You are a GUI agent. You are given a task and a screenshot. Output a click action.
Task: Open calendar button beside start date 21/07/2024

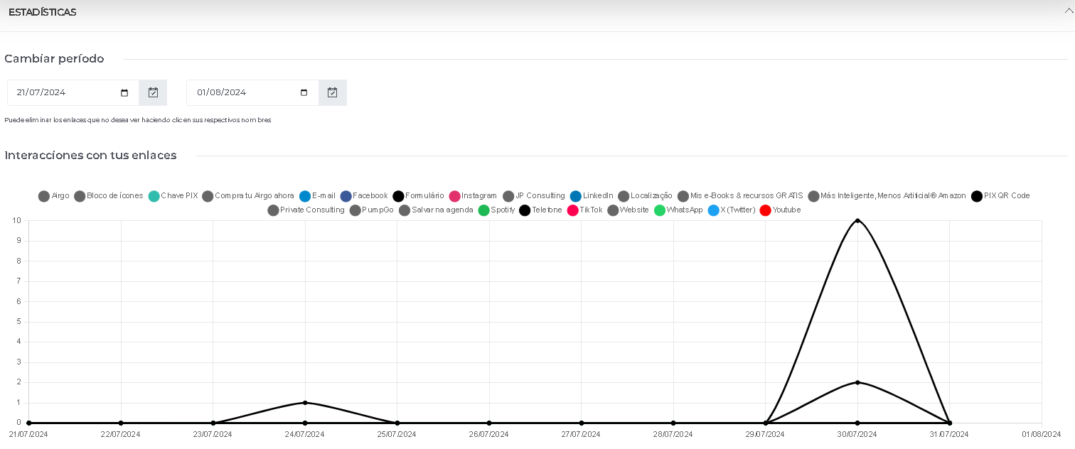click(x=153, y=92)
